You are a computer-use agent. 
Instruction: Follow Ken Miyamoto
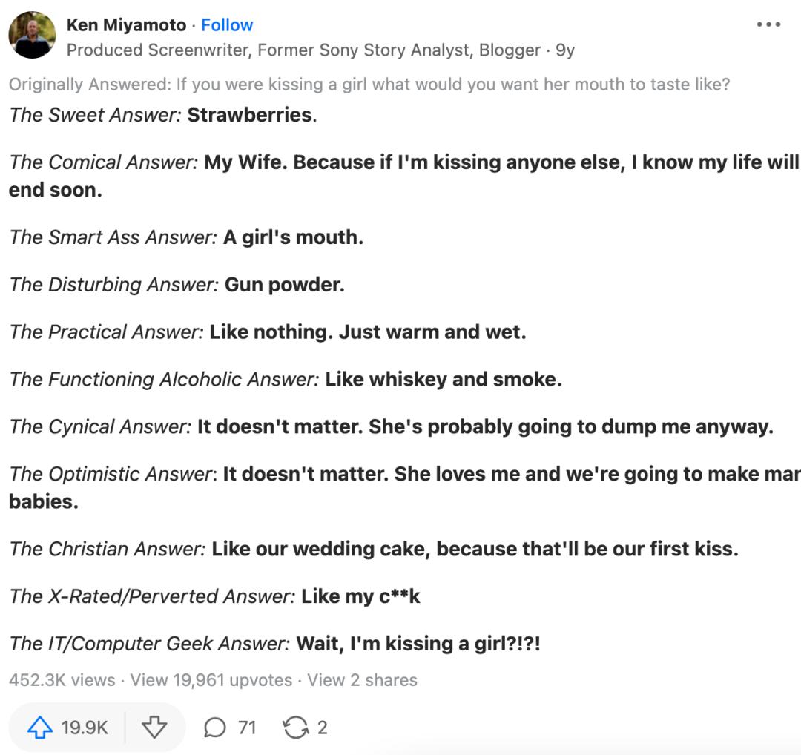pyautogui.click(x=227, y=25)
